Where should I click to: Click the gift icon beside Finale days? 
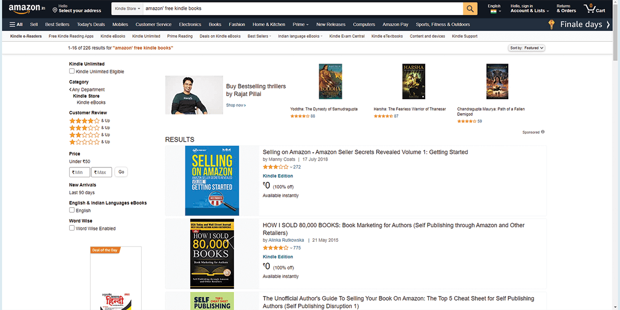click(x=551, y=24)
